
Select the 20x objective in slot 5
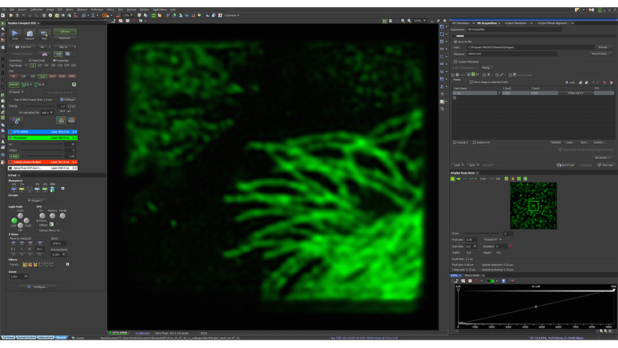point(45,189)
